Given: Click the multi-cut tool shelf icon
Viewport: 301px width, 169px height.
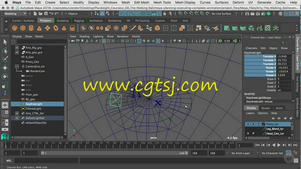Looking at the screenshot, I should 132,28.
